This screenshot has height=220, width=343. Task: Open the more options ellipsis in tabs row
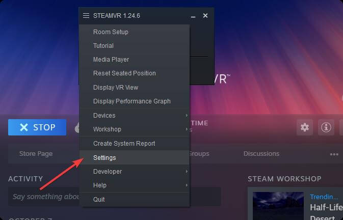tap(334, 154)
